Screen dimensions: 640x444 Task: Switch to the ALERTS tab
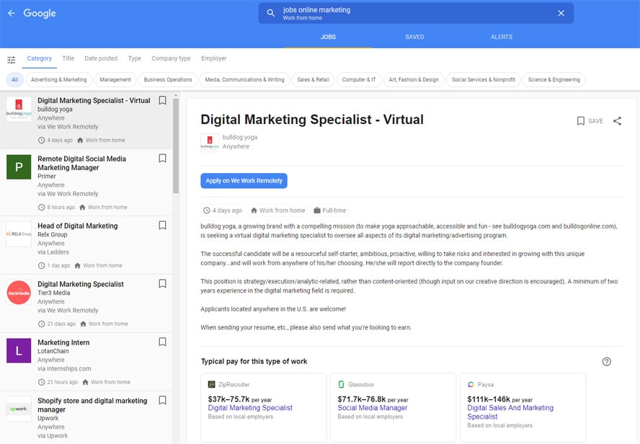pyautogui.click(x=502, y=37)
